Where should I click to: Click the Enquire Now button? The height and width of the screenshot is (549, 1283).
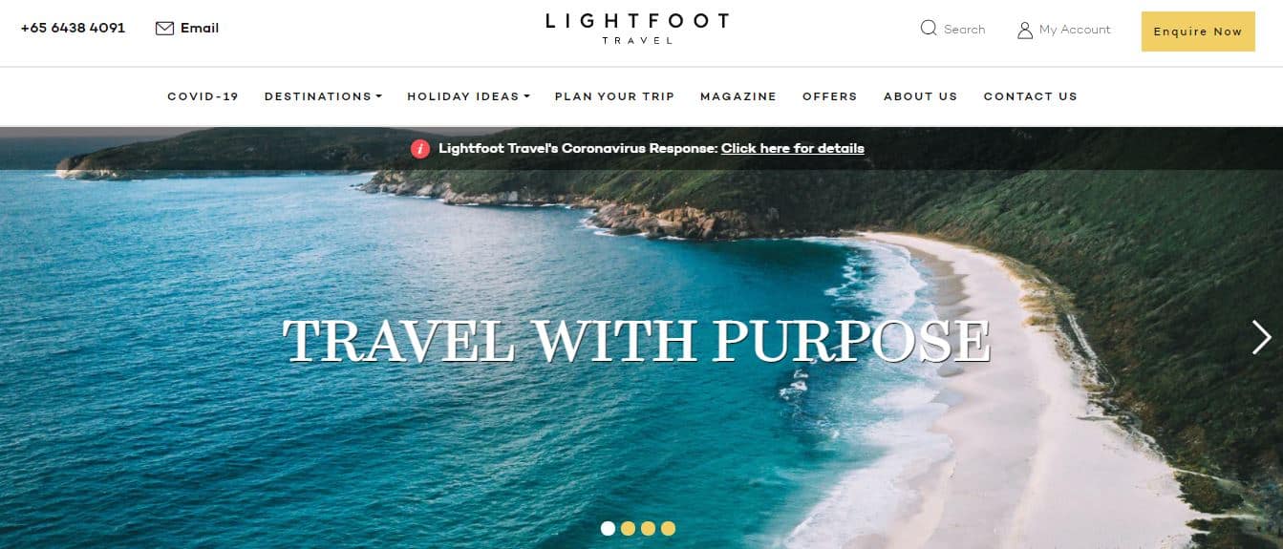(1198, 32)
